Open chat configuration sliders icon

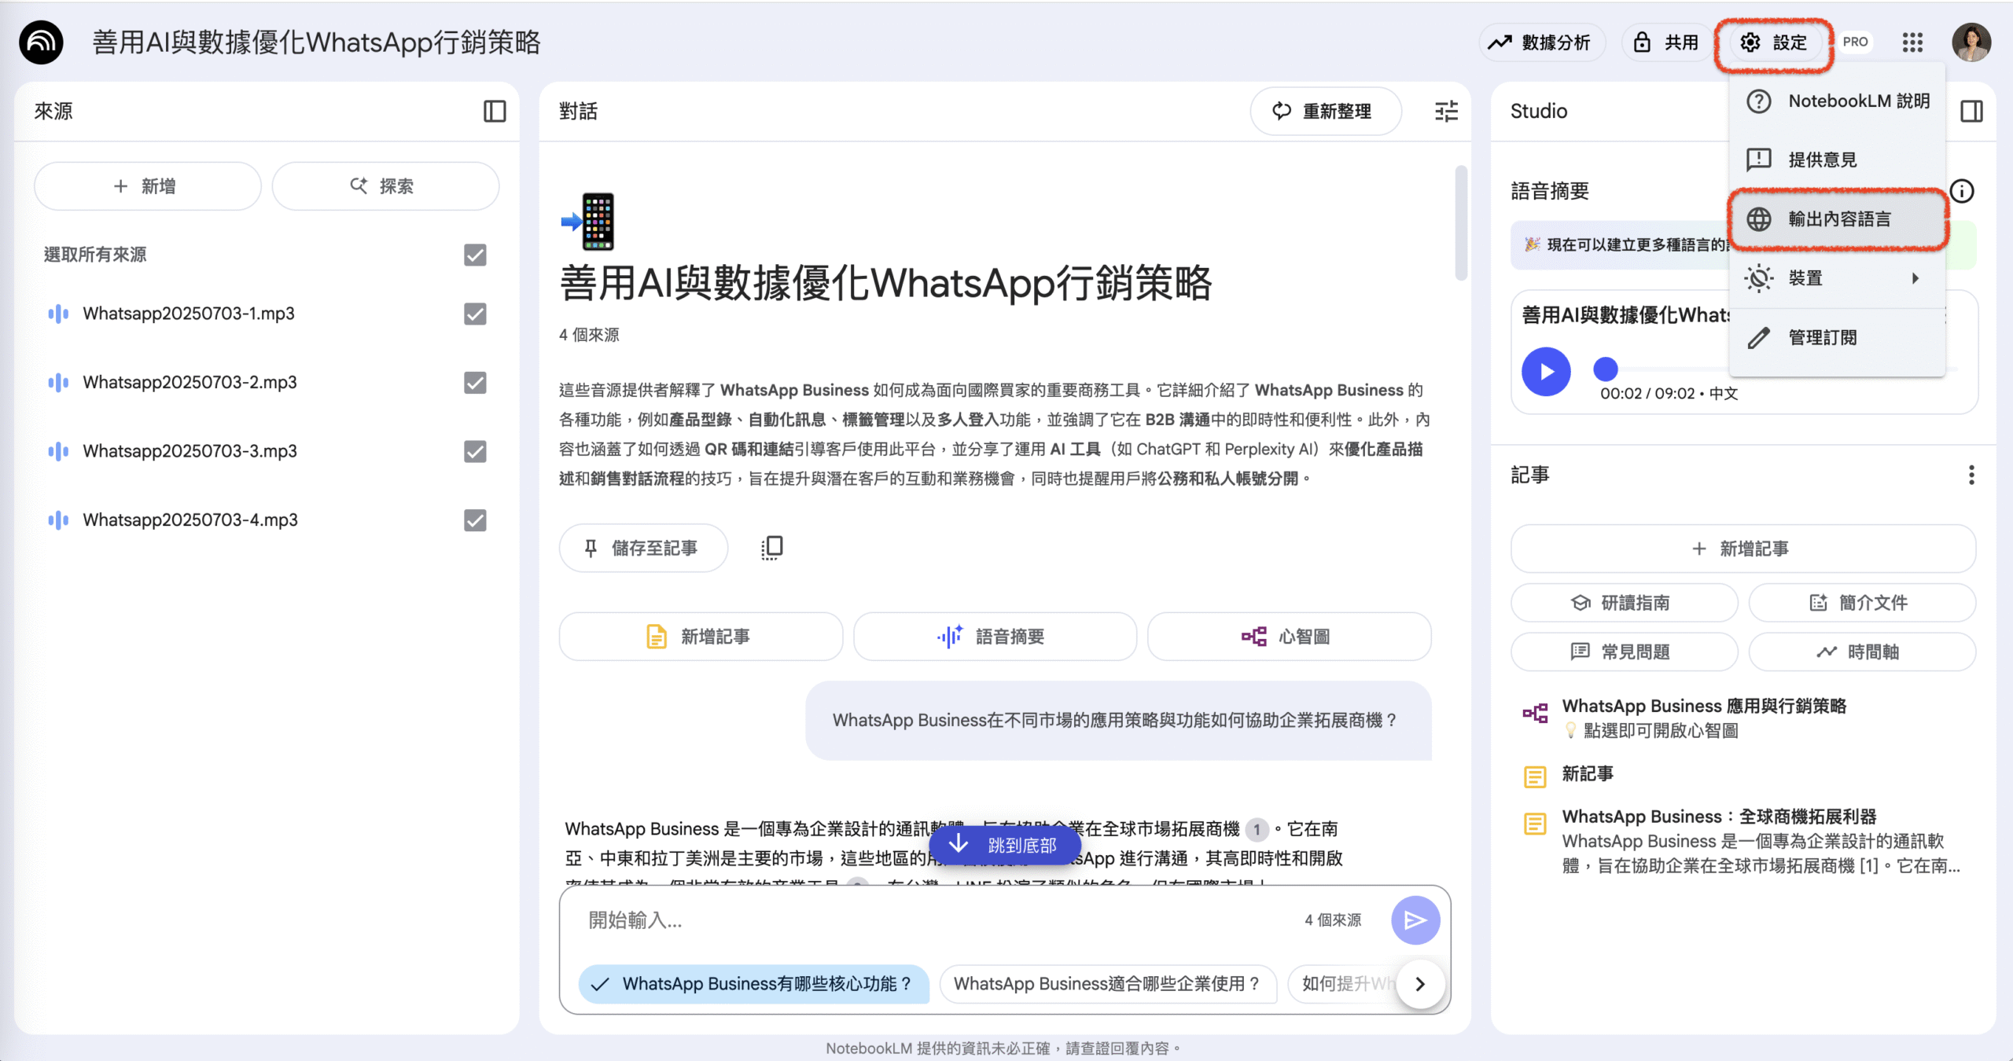click(x=1446, y=112)
